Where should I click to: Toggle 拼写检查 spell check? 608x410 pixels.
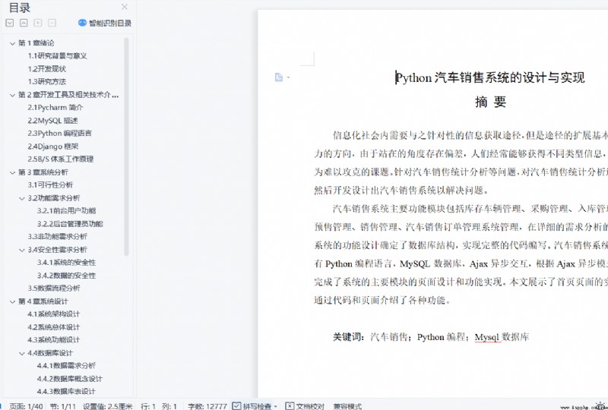click(x=252, y=405)
